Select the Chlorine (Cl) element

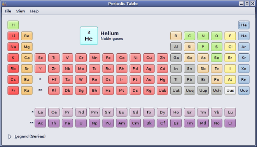click(x=230, y=47)
